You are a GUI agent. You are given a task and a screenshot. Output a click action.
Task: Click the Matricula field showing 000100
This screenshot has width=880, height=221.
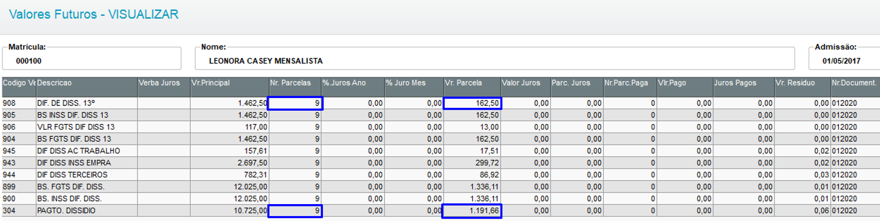92,59
